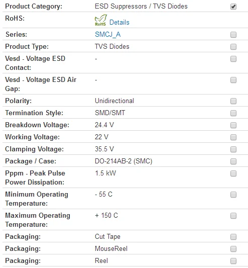
Task: Click the green RoHS leaf icon
Action: click(x=101, y=20)
